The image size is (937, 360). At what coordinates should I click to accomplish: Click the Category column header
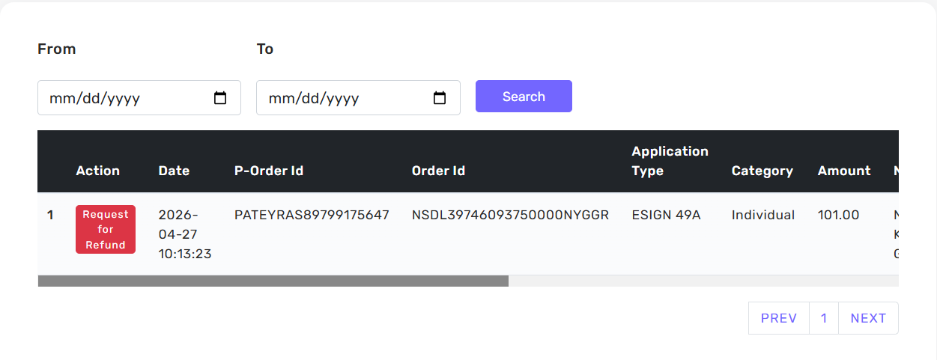point(762,171)
